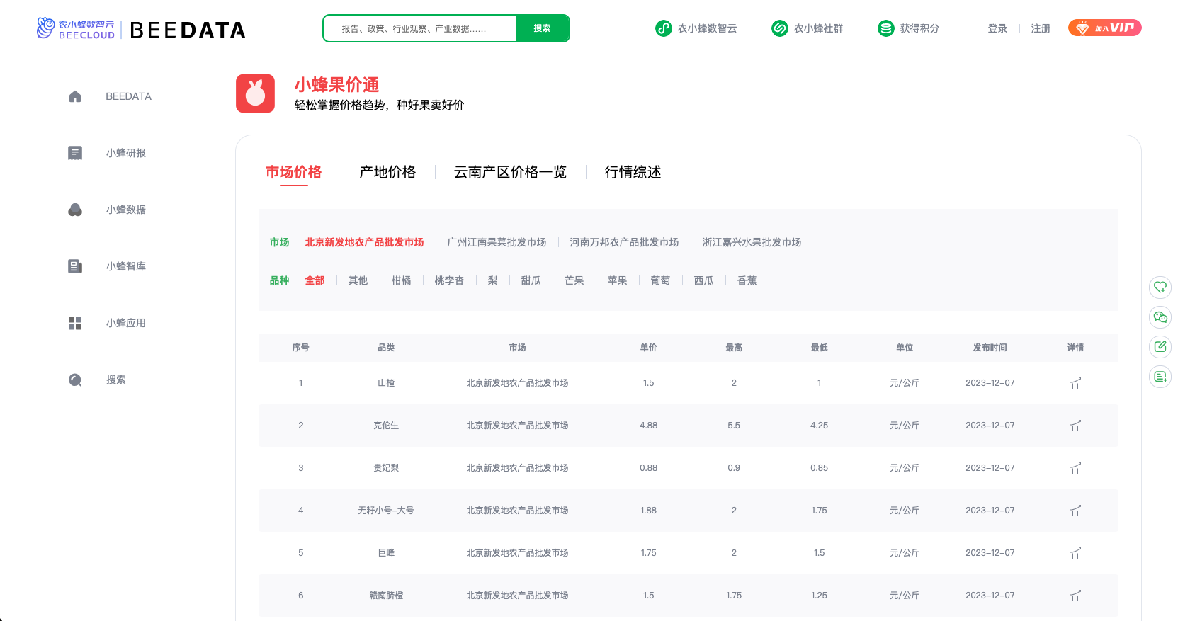
Task: View trend chart icon for 克伦生 row
Action: pos(1075,426)
